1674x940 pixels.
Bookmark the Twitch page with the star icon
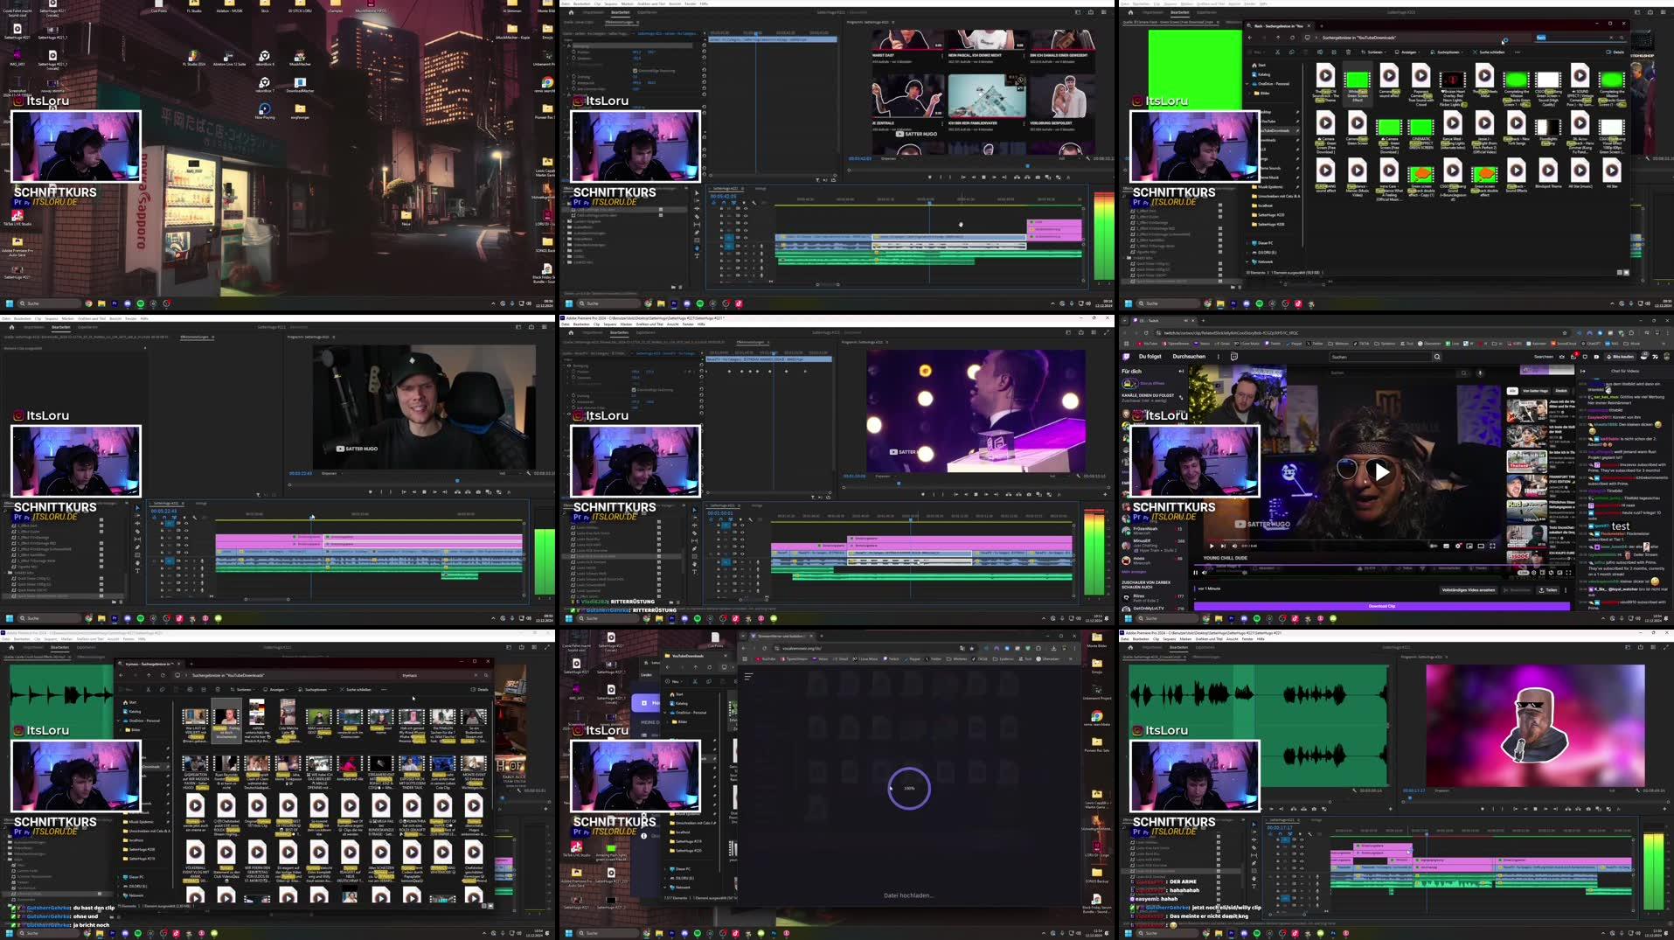pyautogui.click(x=1565, y=333)
